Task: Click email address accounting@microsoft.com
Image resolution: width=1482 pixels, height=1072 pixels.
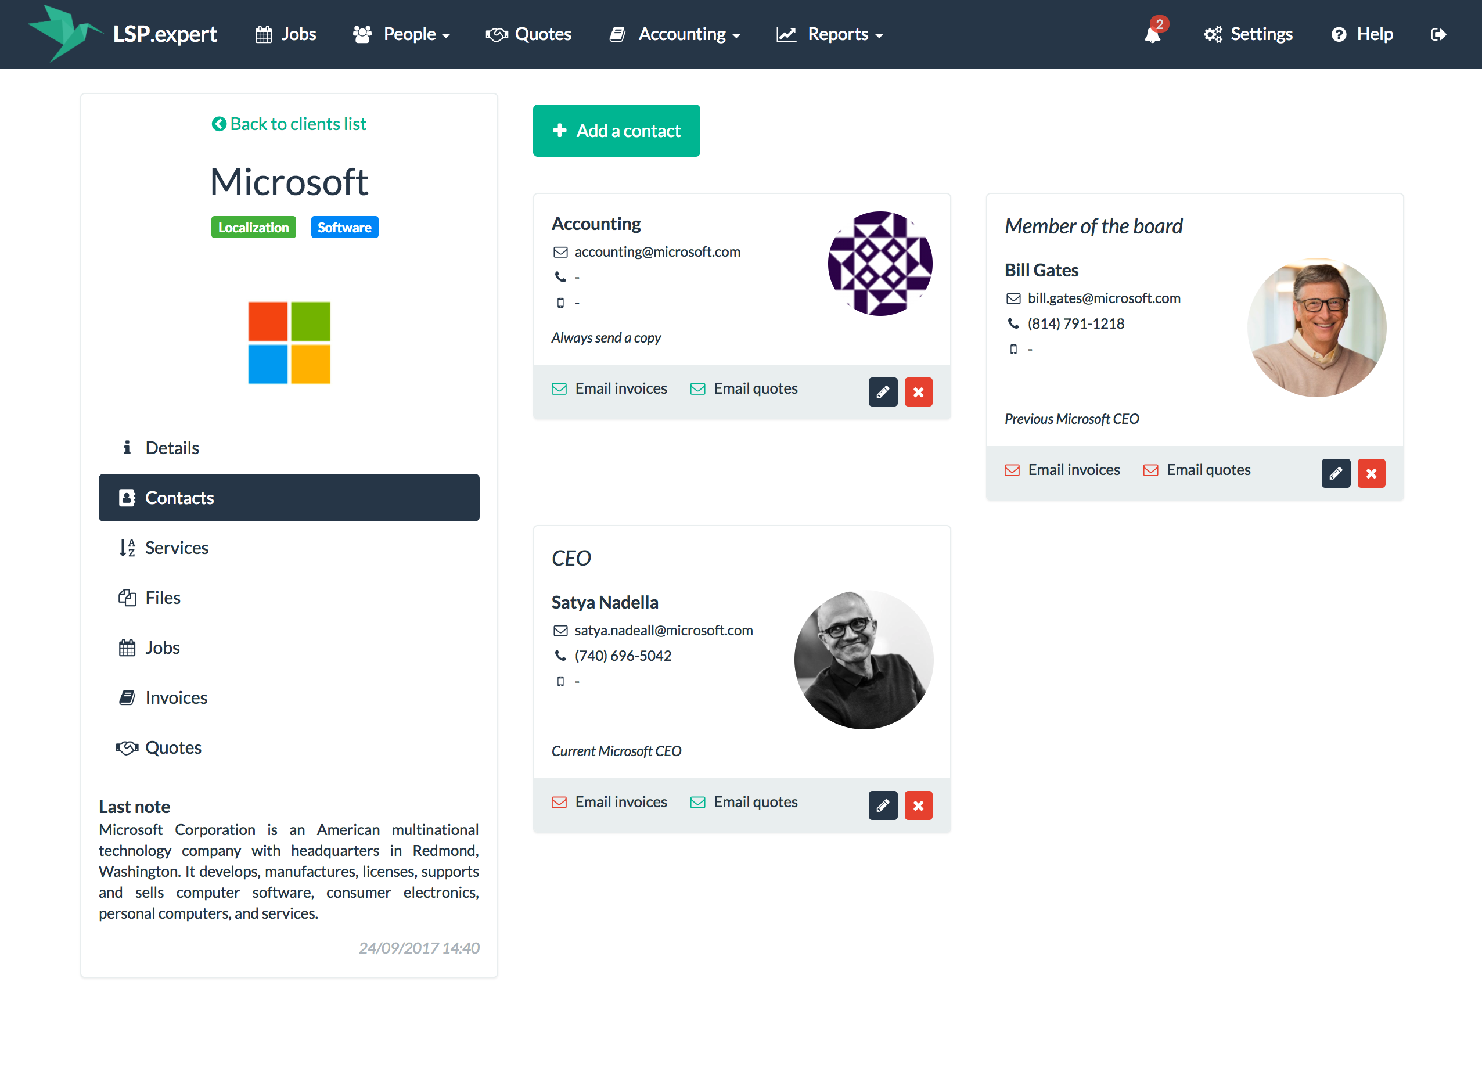Action: tap(657, 252)
